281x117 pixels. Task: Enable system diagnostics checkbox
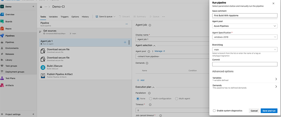[x=214, y=111]
